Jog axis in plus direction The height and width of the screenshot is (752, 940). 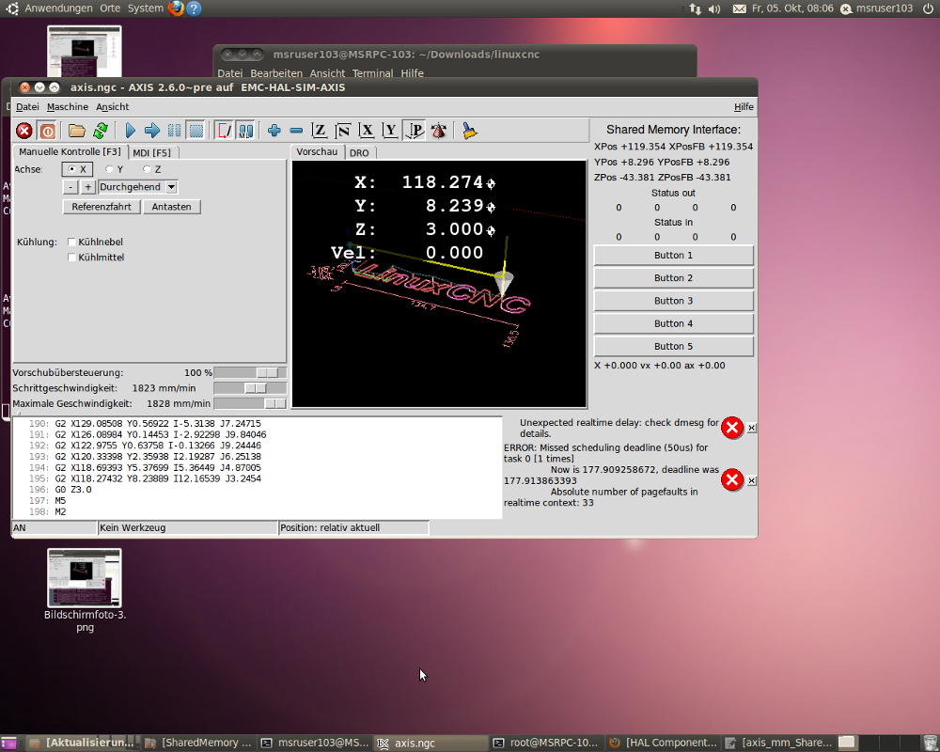[x=88, y=187]
